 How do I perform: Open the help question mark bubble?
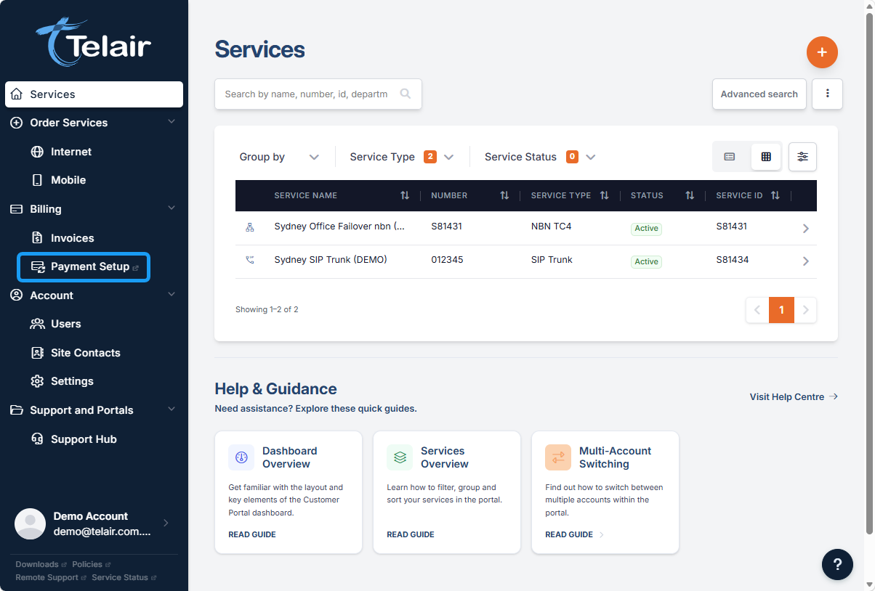(x=837, y=564)
